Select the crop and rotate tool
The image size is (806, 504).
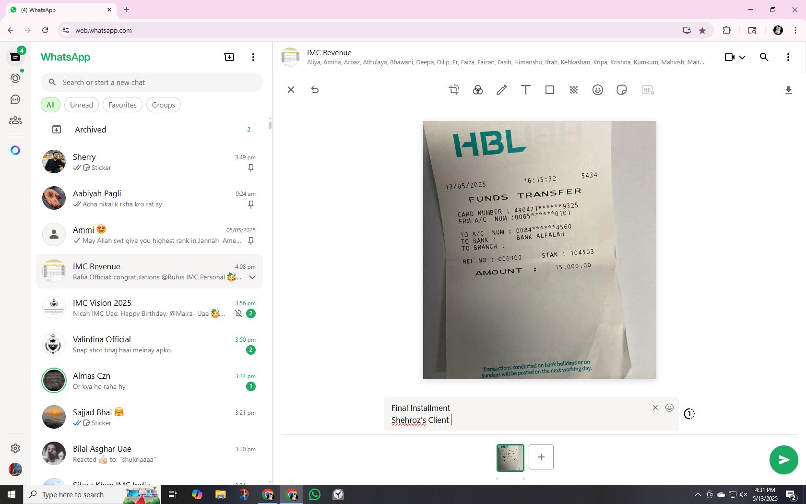454,90
